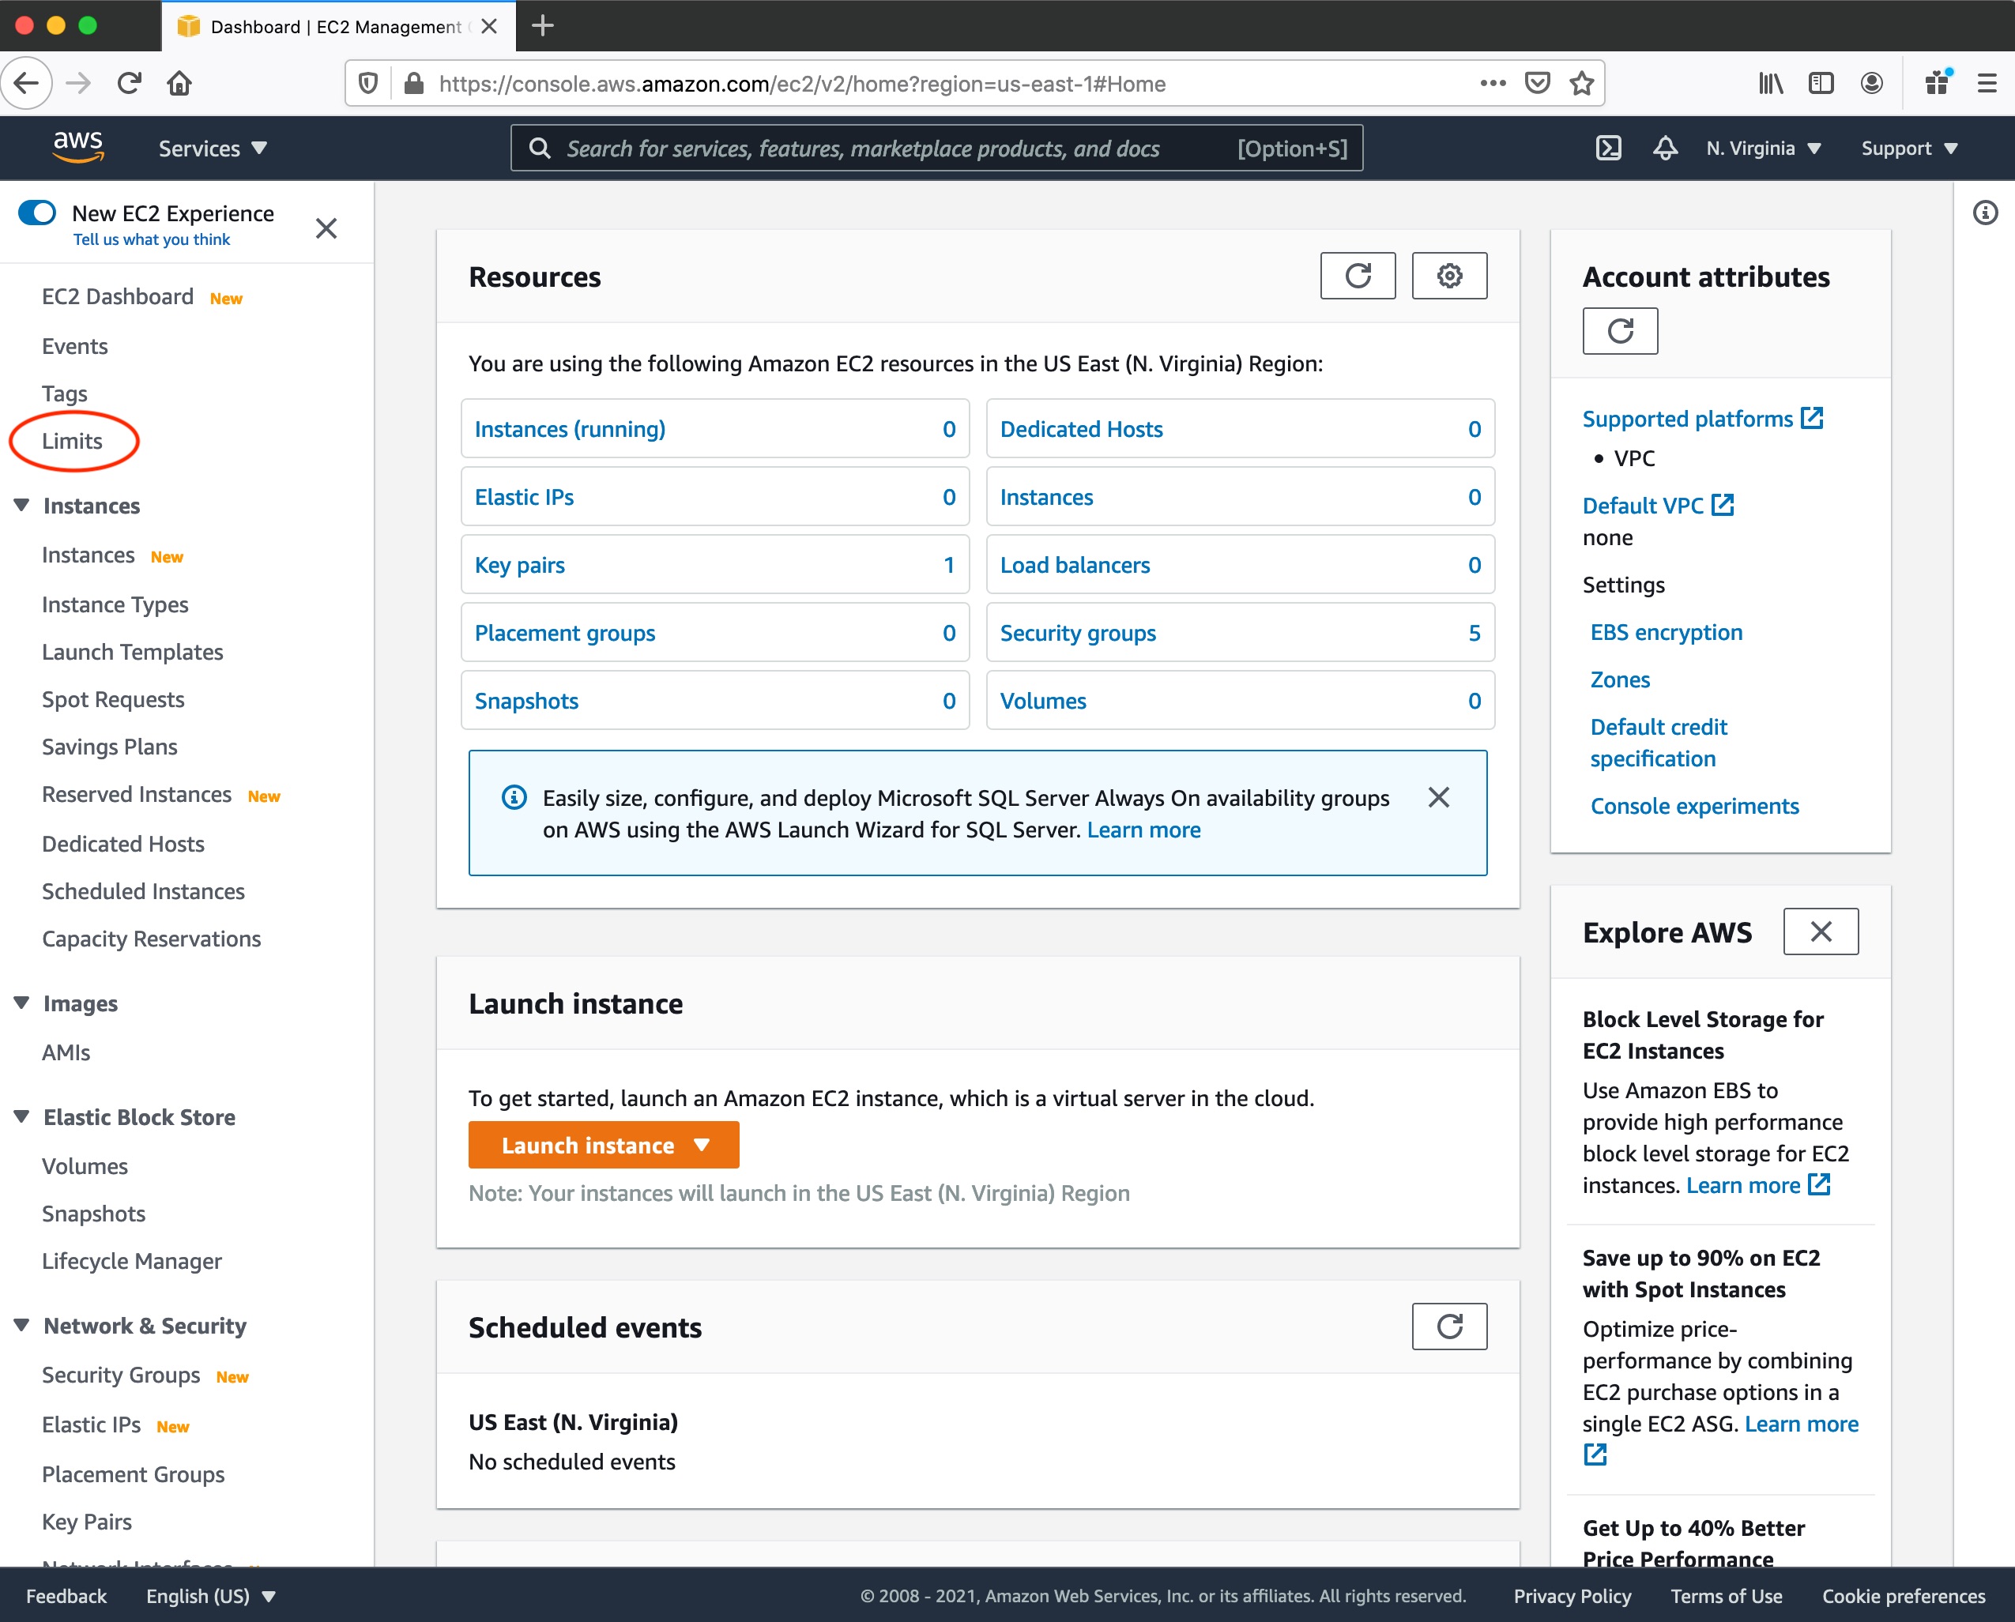Focus the AWS services search box

[x=936, y=149]
